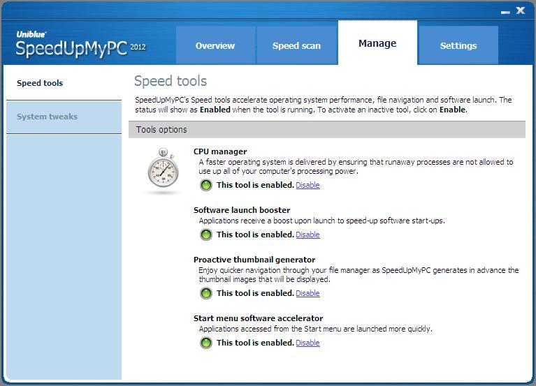Disable the Proactive thumbnail generator tool
536x386 pixels.
click(307, 293)
